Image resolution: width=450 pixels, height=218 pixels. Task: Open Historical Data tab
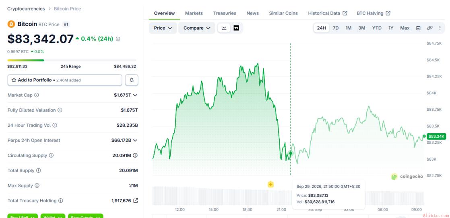(x=328, y=13)
